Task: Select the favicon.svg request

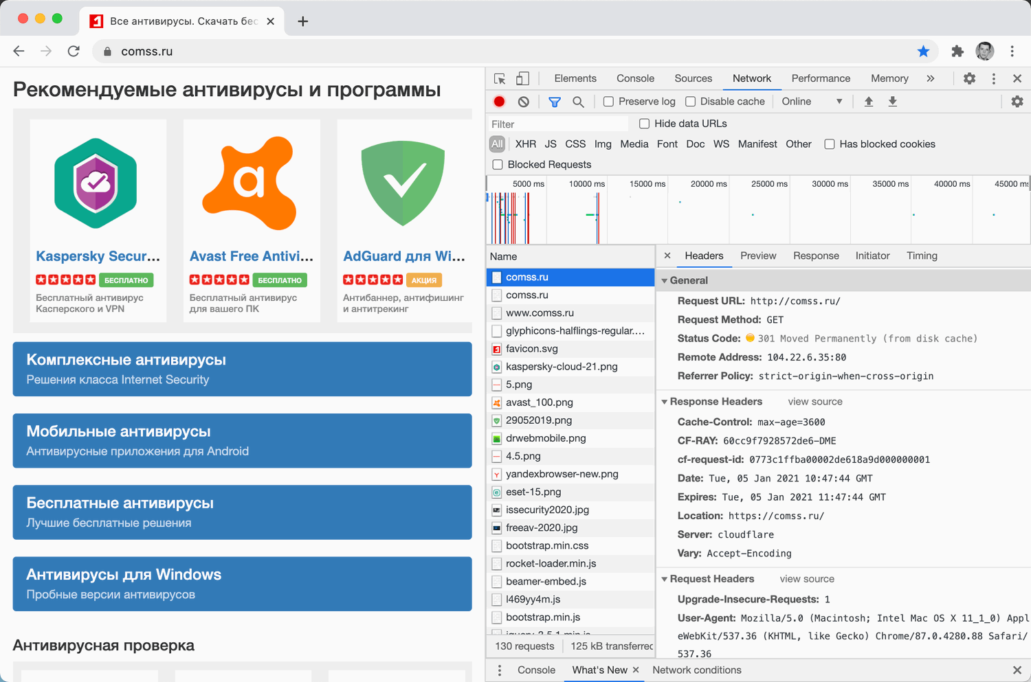Action: [x=570, y=349]
